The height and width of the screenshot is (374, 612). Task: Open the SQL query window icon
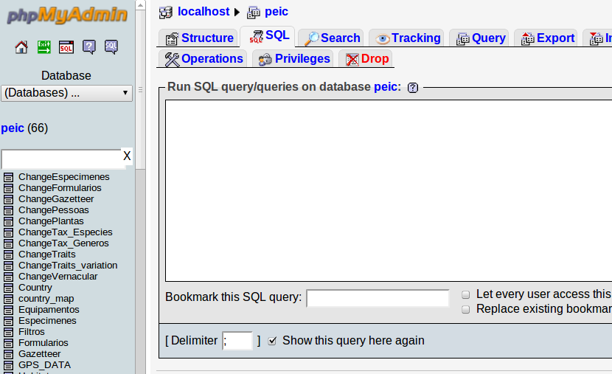tap(66, 47)
